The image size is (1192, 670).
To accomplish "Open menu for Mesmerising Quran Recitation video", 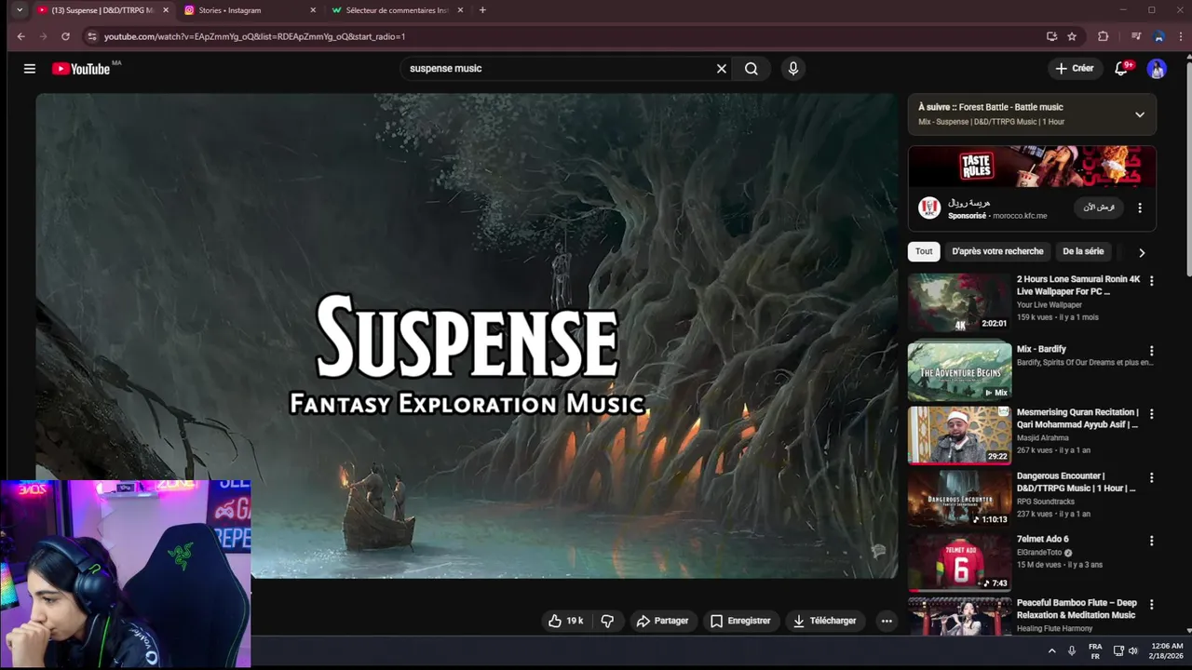I will pyautogui.click(x=1151, y=414).
